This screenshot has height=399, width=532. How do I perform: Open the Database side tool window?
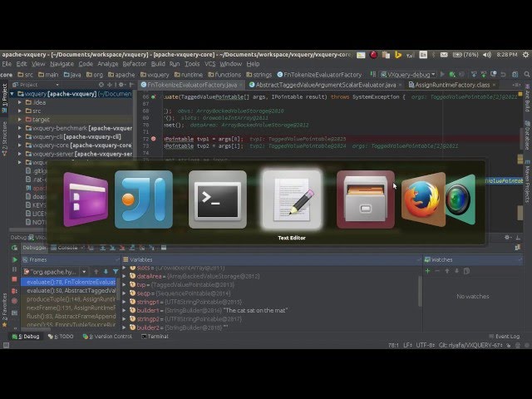(x=527, y=135)
